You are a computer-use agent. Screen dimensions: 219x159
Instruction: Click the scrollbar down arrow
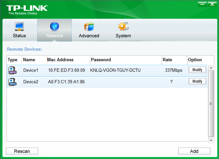[211, 140]
